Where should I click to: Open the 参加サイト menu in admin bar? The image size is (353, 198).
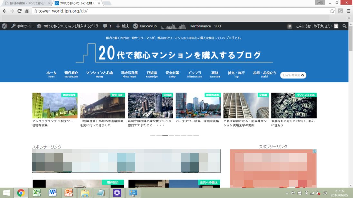pos(22,26)
